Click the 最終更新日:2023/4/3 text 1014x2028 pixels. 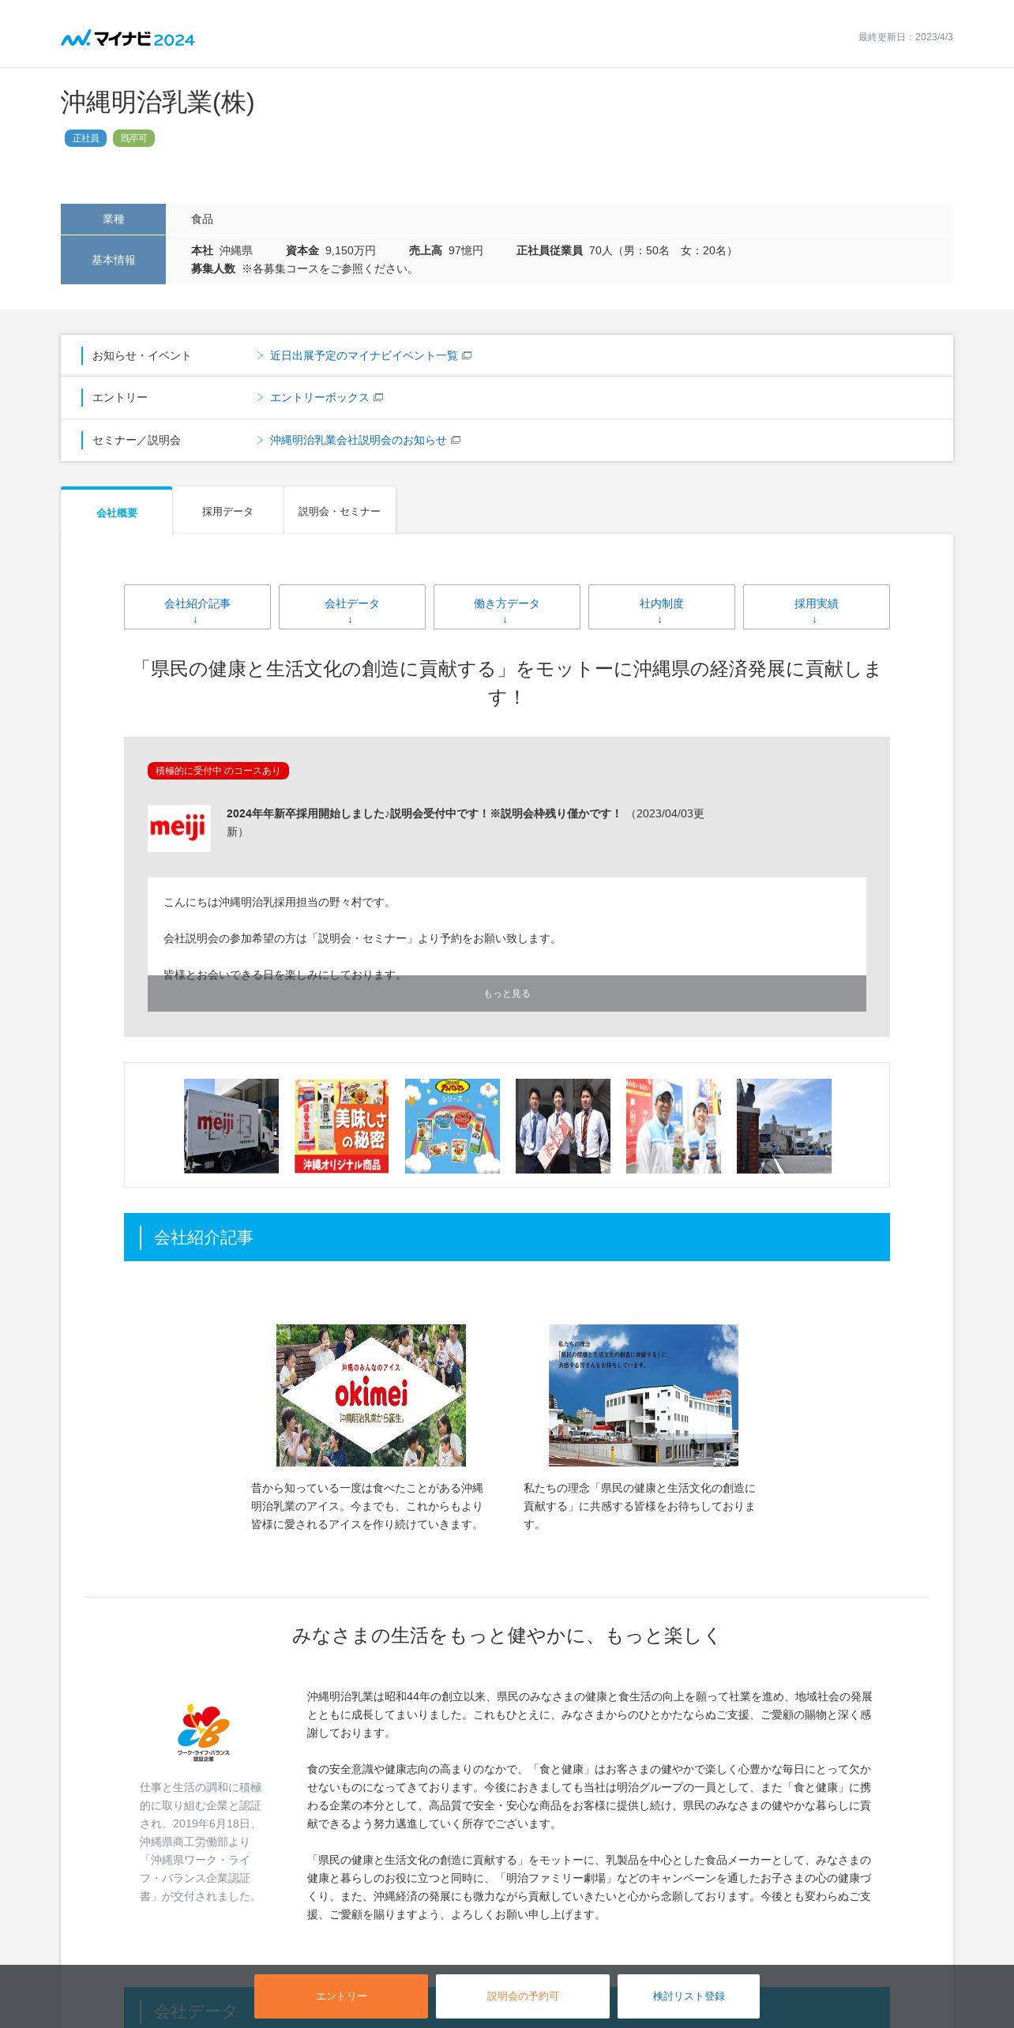click(905, 37)
